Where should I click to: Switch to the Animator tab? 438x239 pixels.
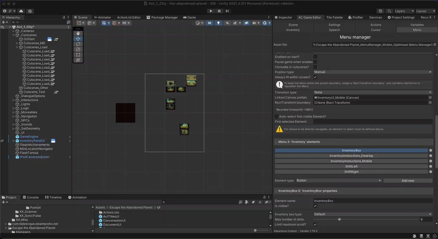(x=103, y=17)
